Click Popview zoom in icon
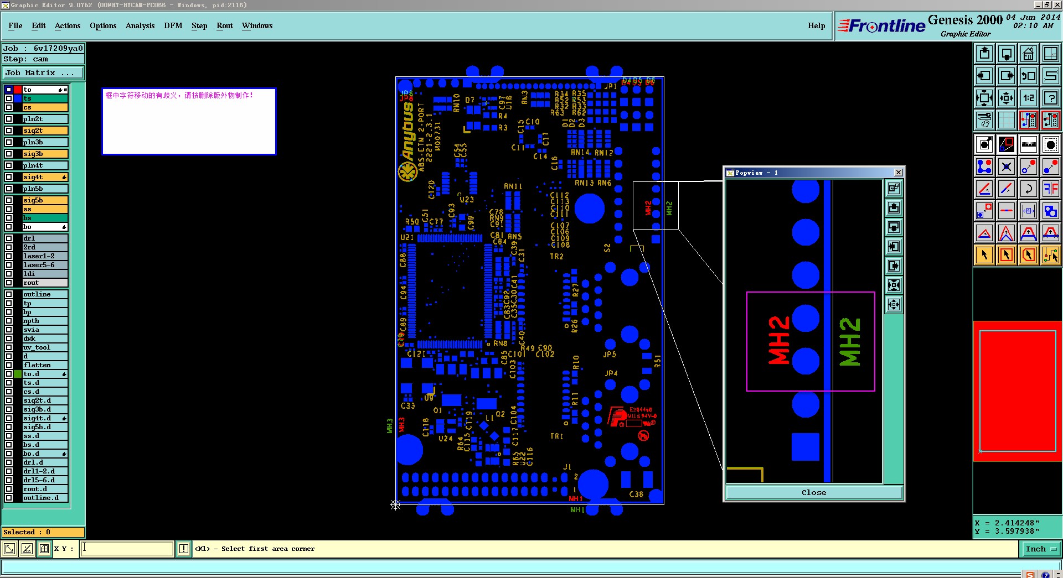This screenshot has height=578, width=1063. (894, 285)
